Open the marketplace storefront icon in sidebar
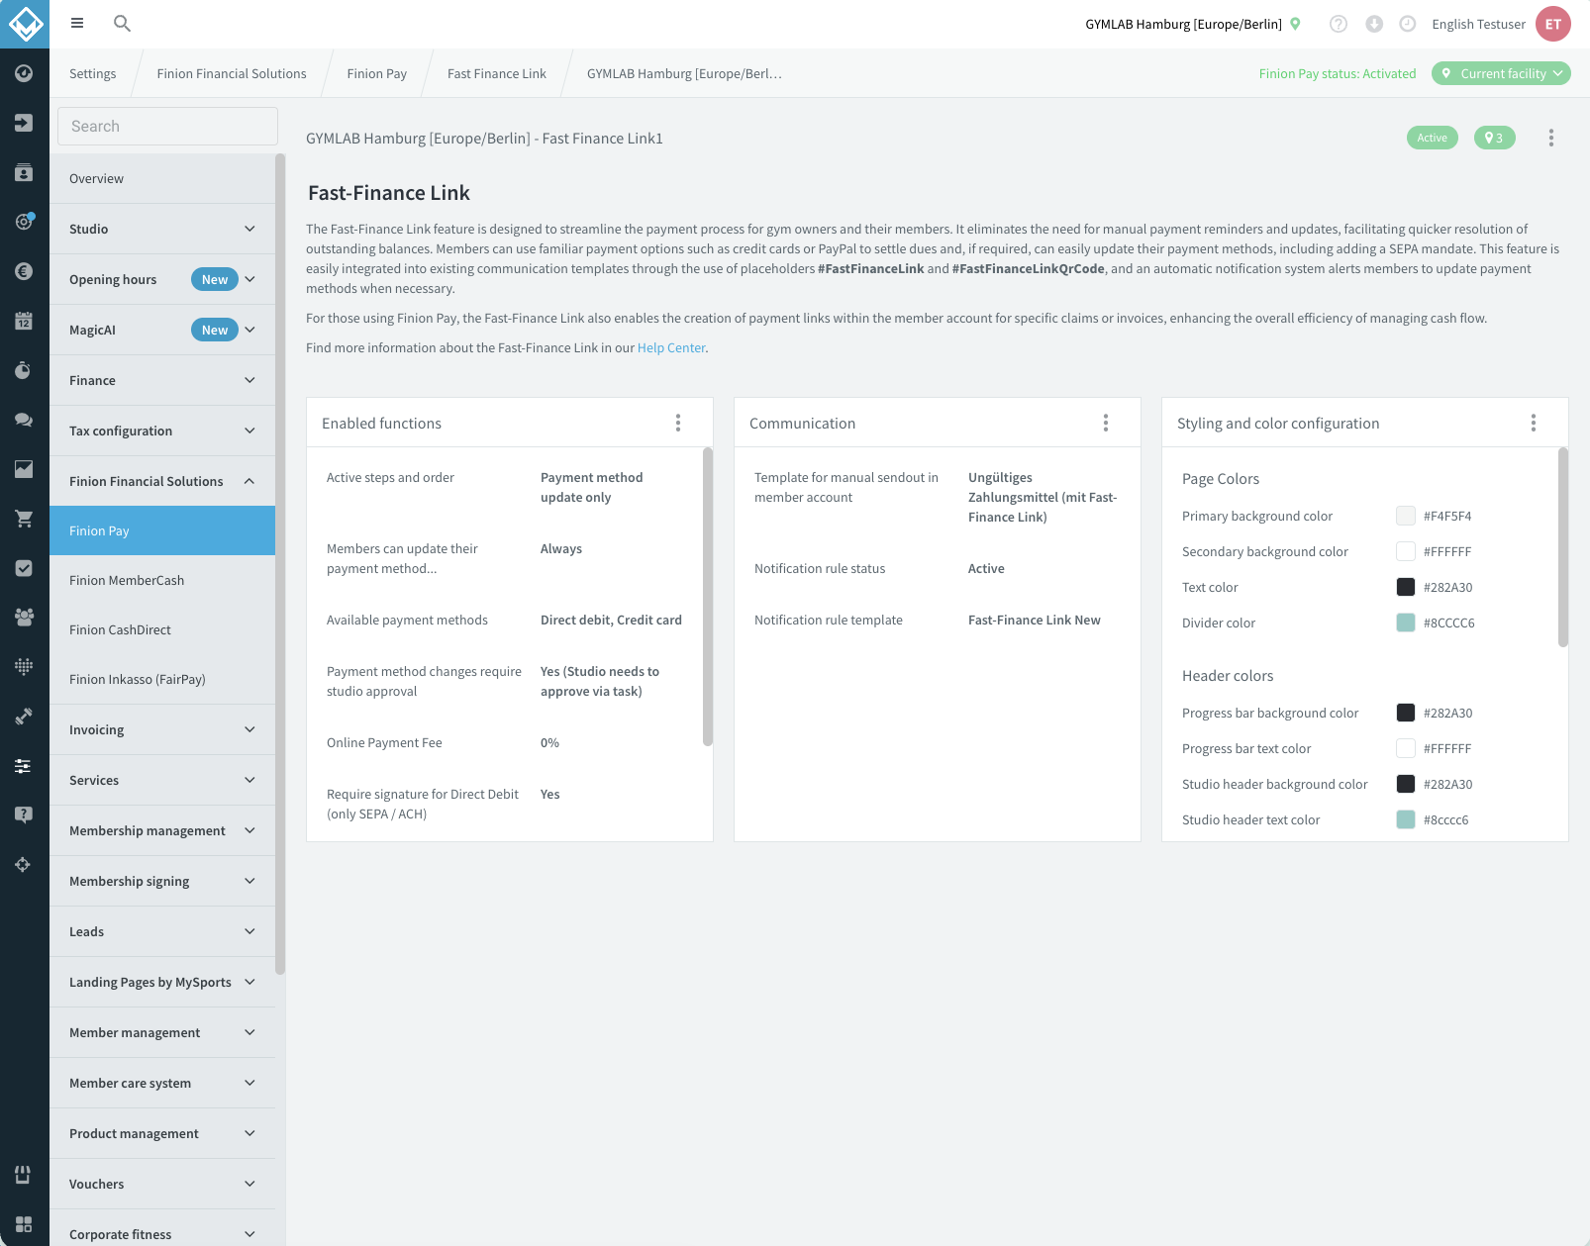 pyautogui.click(x=24, y=1175)
